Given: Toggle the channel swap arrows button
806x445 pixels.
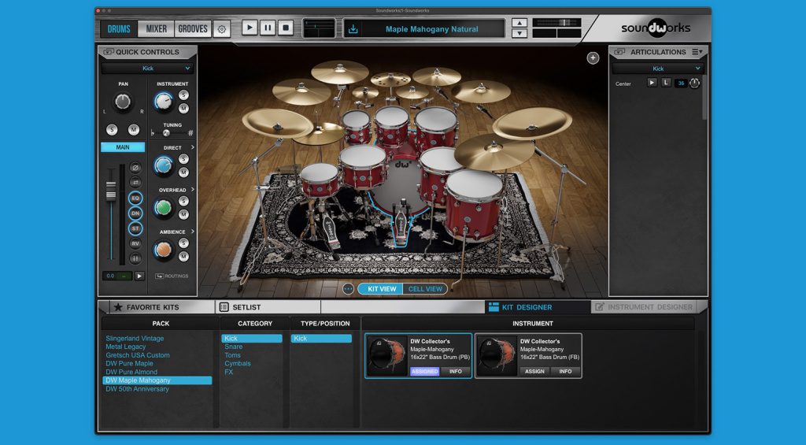Looking at the screenshot, I should click(x=135, y=182).
